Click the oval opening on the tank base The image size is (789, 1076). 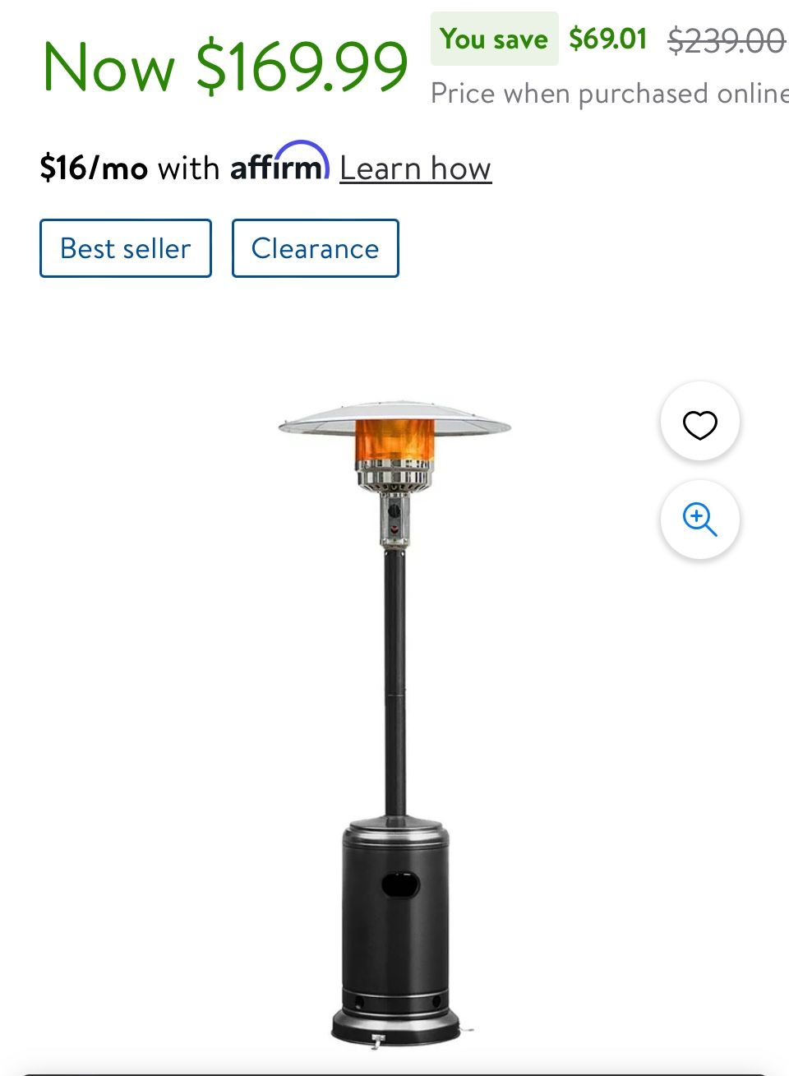(400, 884)
